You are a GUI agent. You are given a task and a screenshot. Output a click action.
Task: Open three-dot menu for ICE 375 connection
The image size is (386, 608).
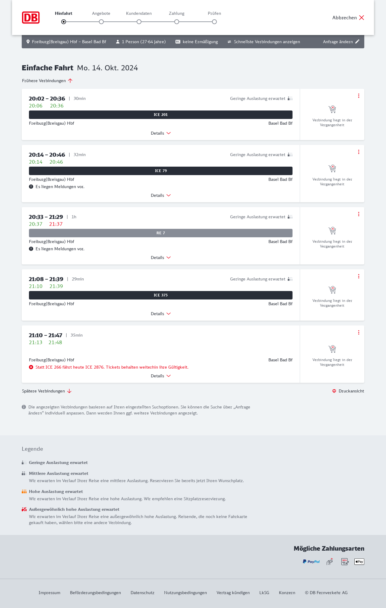pos(359,276)
